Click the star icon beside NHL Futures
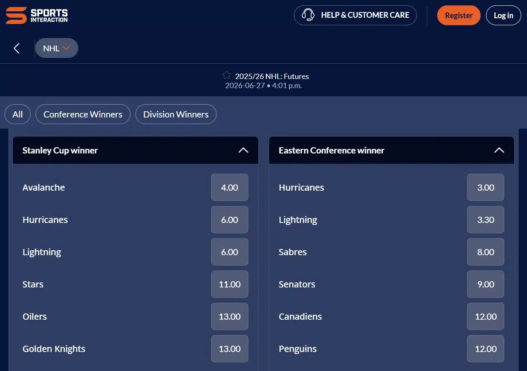The height and width of the screenshot is (371, 527). tap(226, 75)
